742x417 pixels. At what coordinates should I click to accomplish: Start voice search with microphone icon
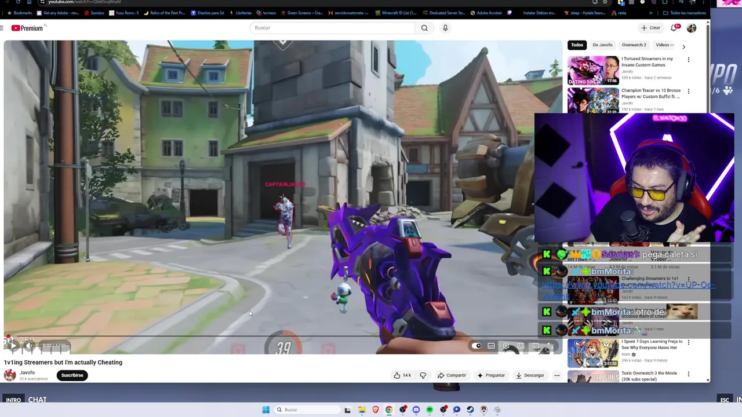click(x=445, y=28)
